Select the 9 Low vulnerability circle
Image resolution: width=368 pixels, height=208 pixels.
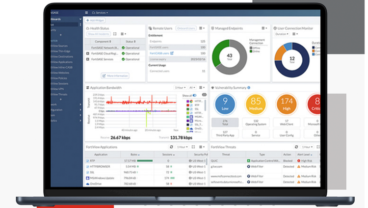pyautogui.click(x=225, y=104)
